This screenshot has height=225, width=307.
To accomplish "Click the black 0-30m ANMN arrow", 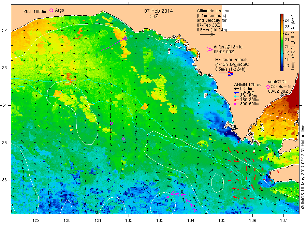I will coord(236,89).
